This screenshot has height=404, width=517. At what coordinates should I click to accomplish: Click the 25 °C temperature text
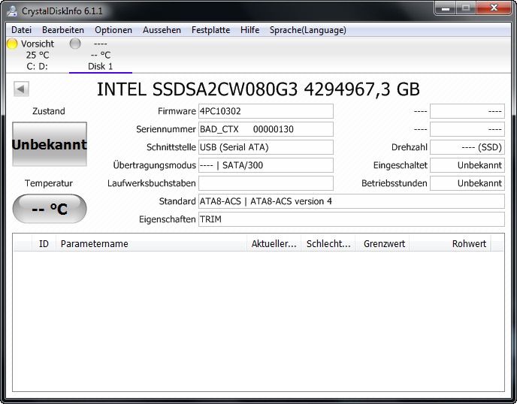click(x=38, y=55)
